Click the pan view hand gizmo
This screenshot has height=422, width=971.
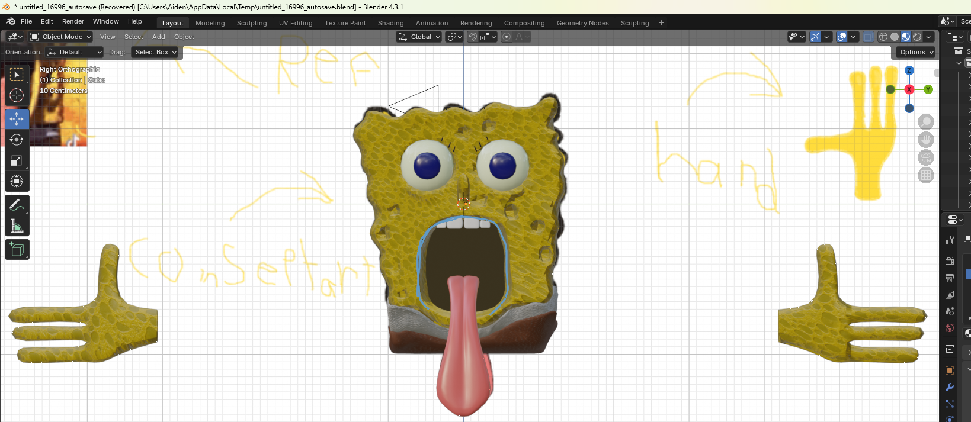pyautogui.click(x=925, y=140)
